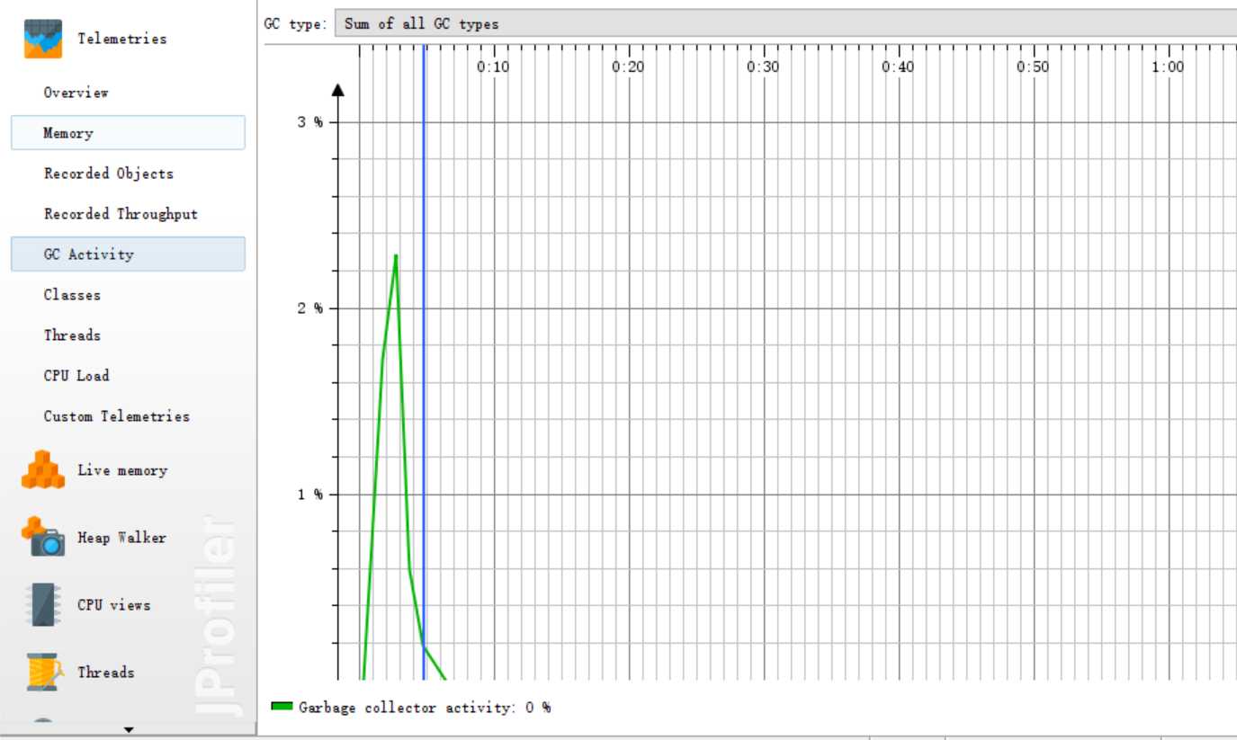Open the Live memory section icon
This screenshot has width=1237, height=740.
43,469
